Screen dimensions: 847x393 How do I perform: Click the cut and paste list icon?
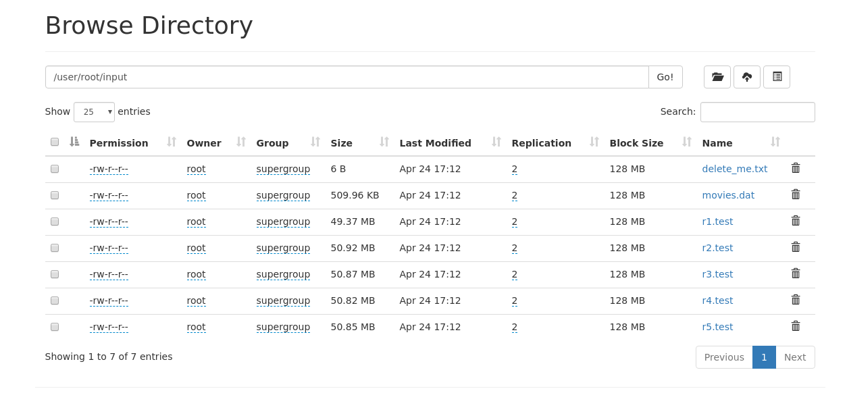click(777, 77)
